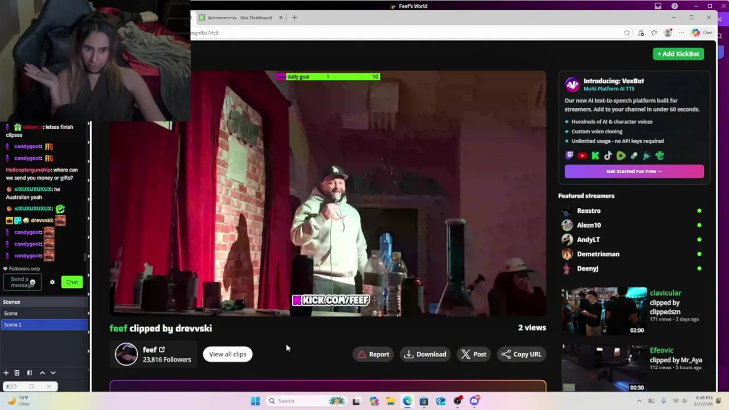This screenshot has height=410, width=729.
Task: Switch to Achievements - Kick Dashboard tab
Action: [x=240, y=18]
